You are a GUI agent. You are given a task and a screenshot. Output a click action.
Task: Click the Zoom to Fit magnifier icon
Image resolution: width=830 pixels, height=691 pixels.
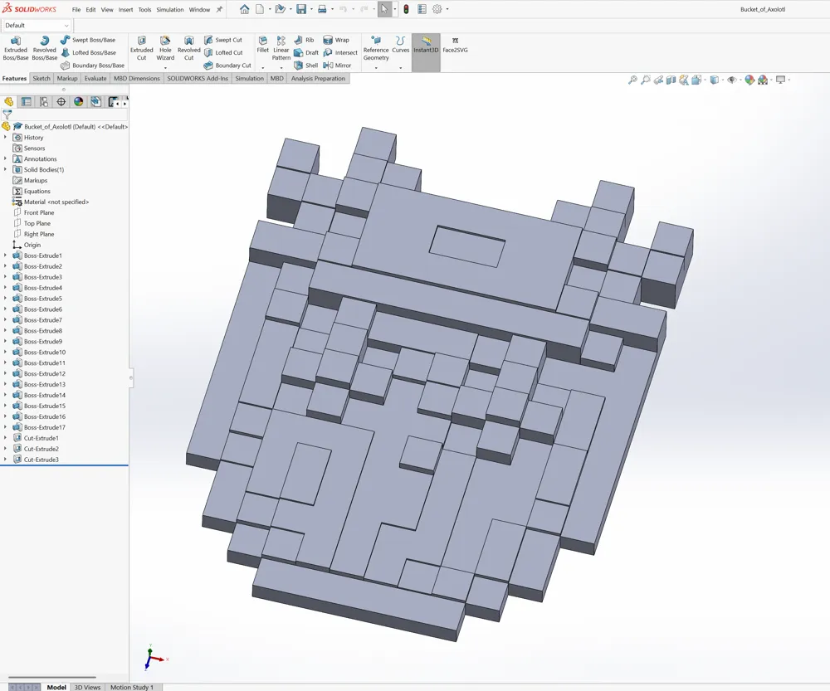(x=632, y=80)
